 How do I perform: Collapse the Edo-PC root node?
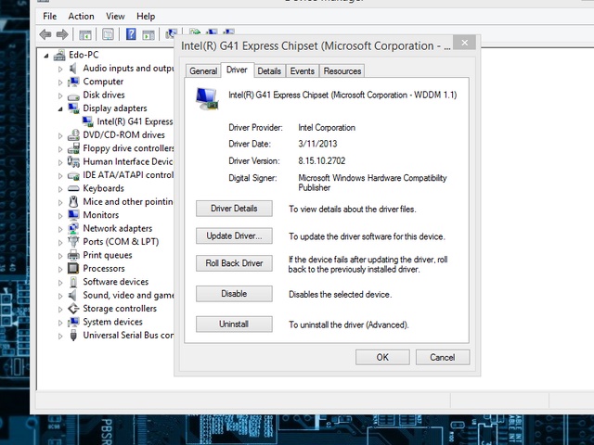[46, 56]
